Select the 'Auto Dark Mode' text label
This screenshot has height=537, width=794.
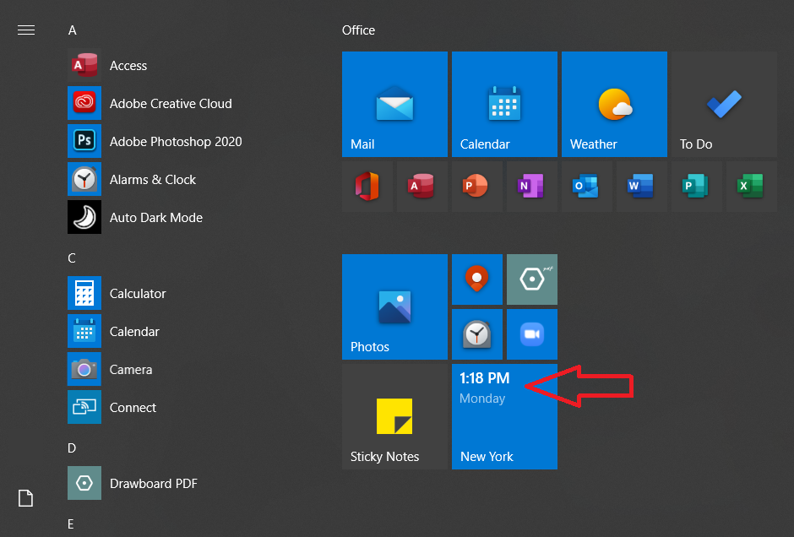click(x=156, y=218)
